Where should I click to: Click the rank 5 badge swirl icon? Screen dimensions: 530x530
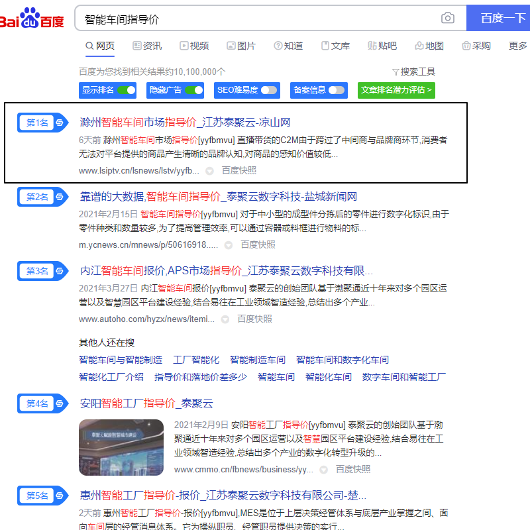[60, 496]
